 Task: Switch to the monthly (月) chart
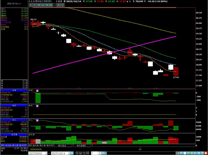point(62,5)
